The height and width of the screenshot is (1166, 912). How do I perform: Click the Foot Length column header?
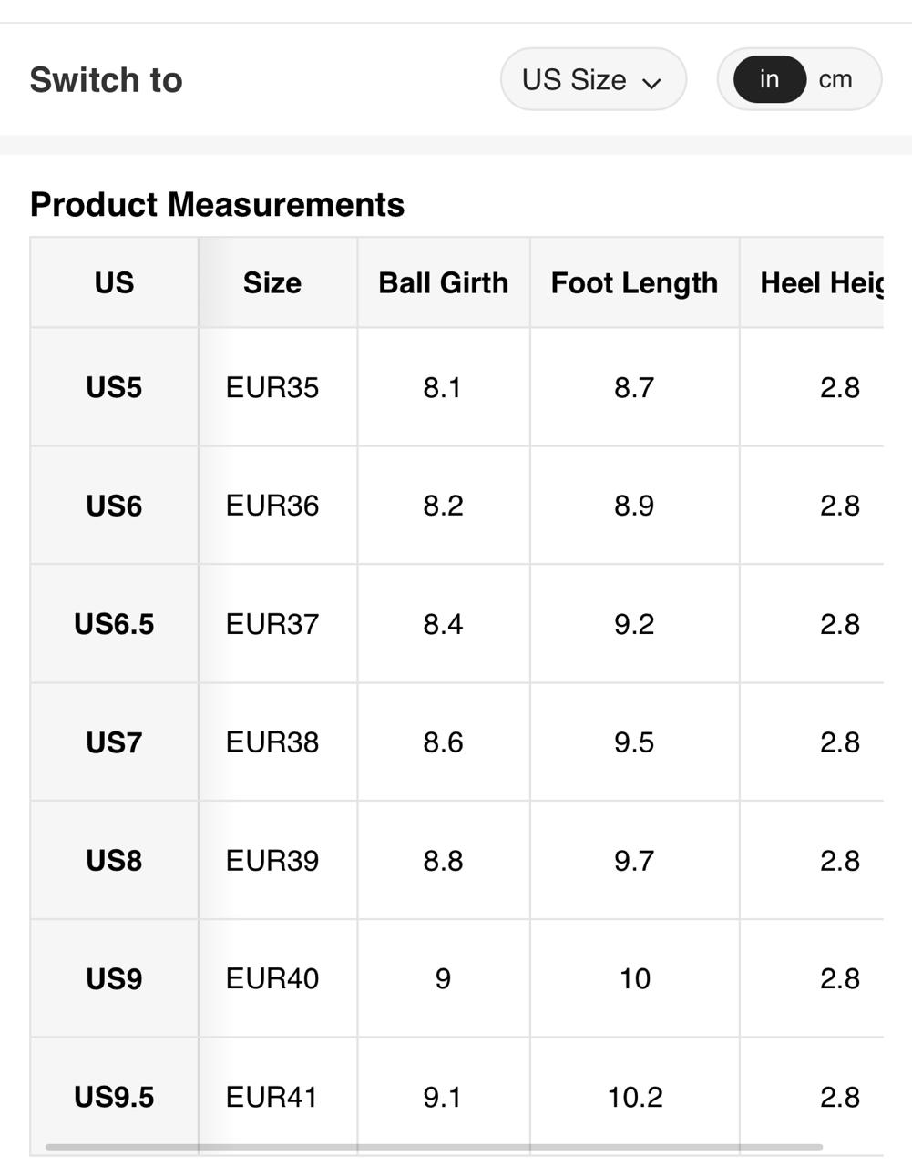click(x=634, y=283)
